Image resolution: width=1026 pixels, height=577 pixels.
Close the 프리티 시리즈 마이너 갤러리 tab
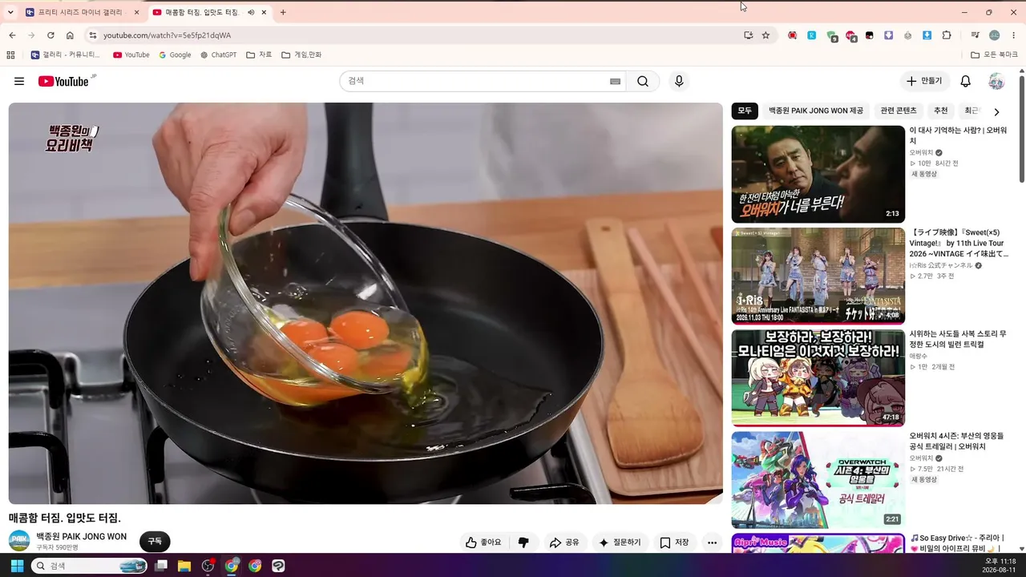136,12
